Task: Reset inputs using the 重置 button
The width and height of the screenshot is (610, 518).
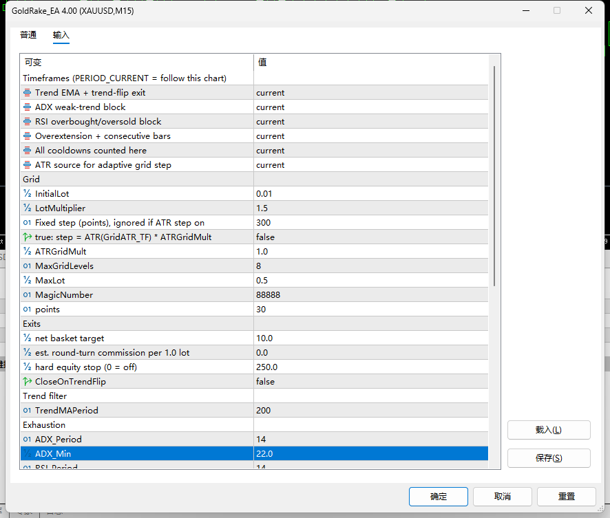Action: click(x=567, y=496)
